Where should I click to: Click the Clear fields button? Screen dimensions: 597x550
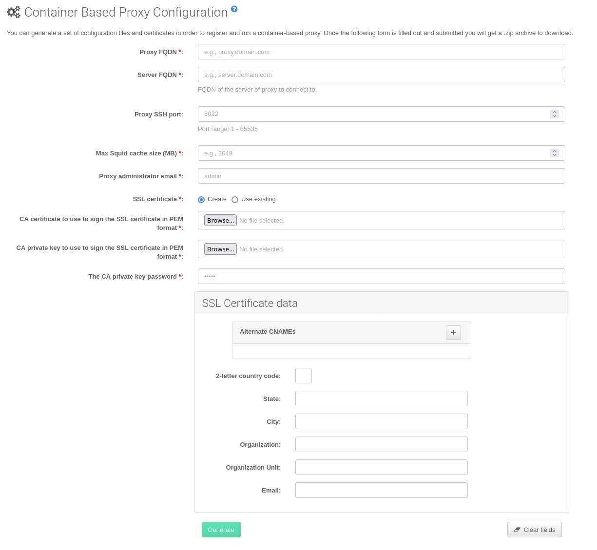click(x=535, y=530)
